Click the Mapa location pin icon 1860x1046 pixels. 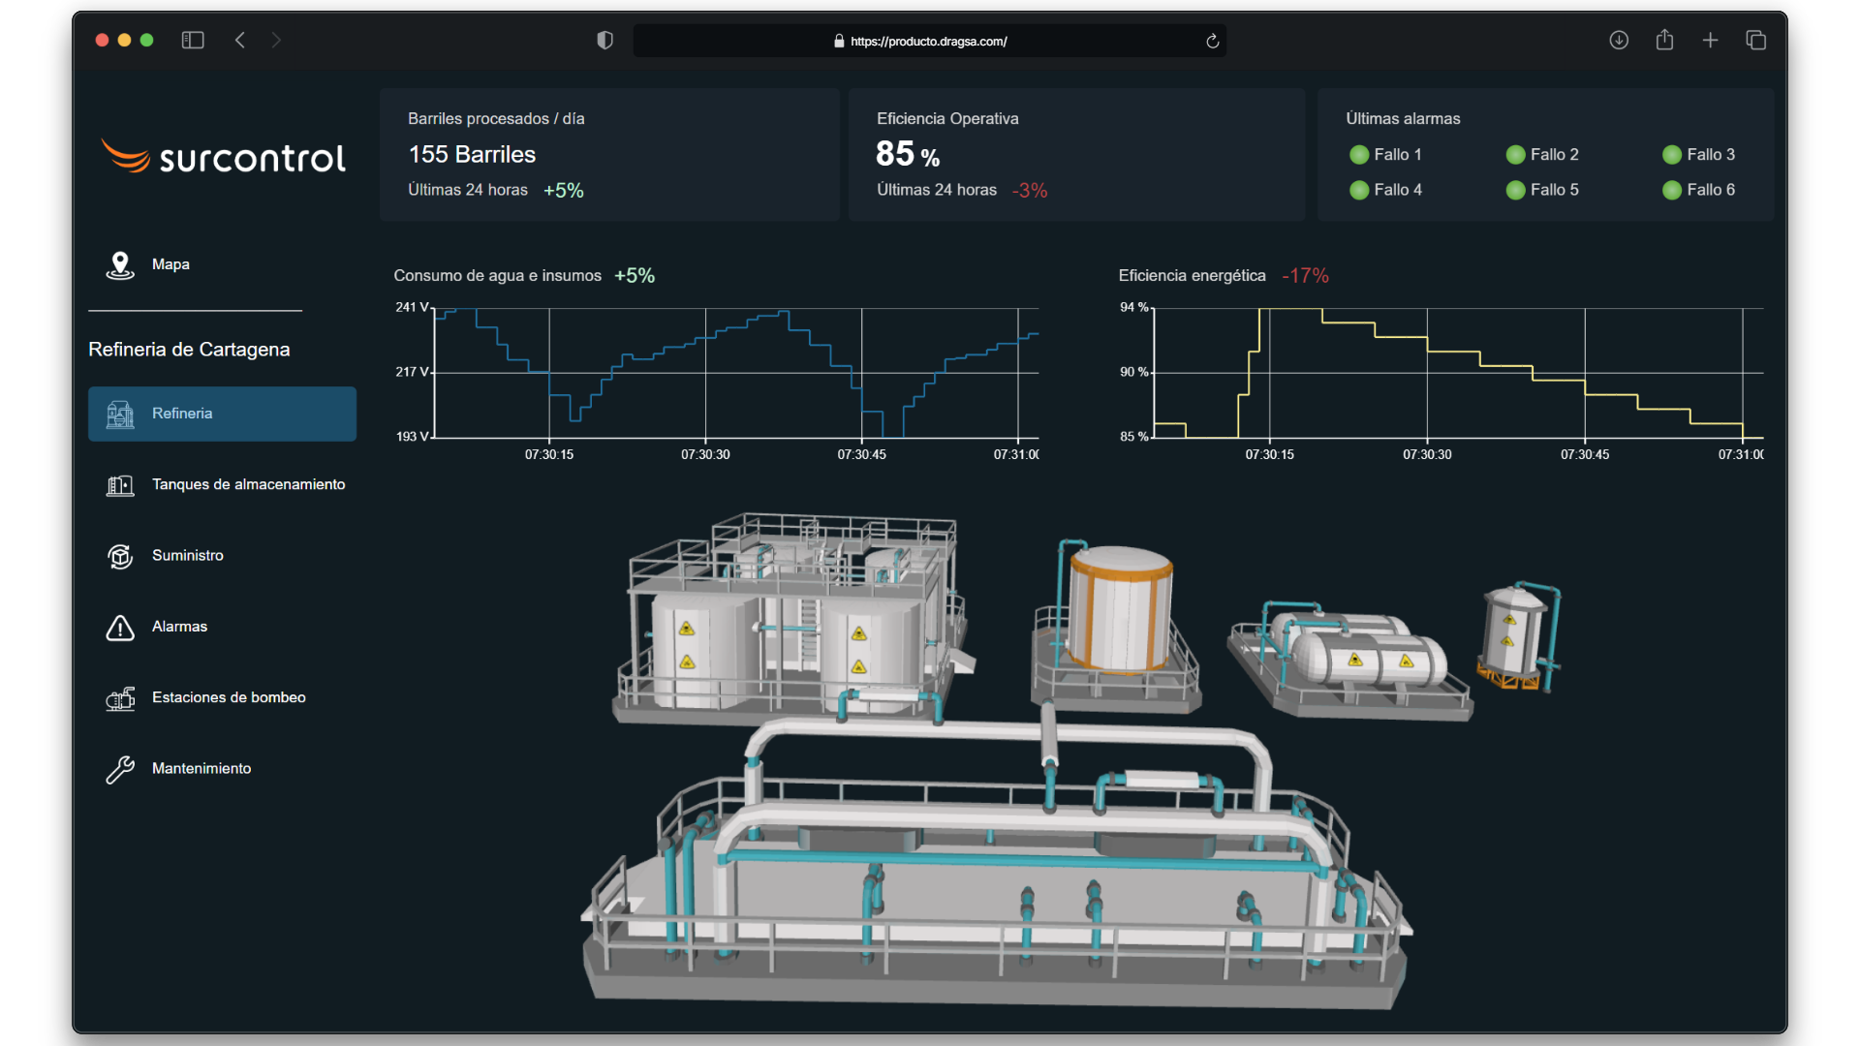point(120,264)
